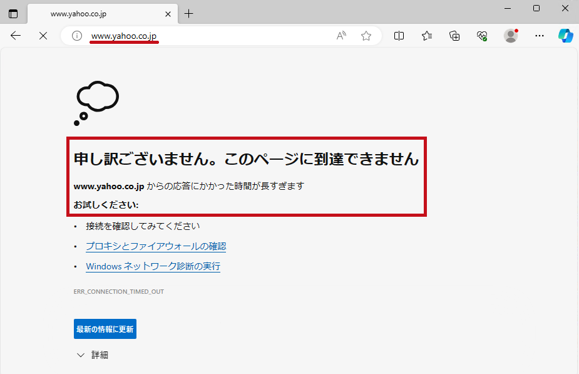The height and width of the screenshot is (374, 579).
Task: Close the www.yahoo.co.jp tab
Action: (x=168, y=14)
